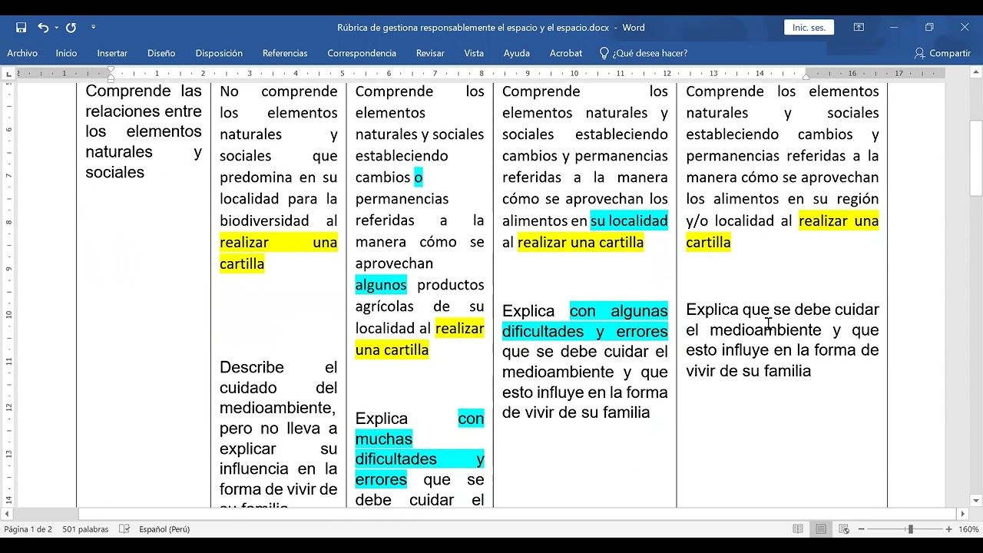Screen dimensions: 983x553
Task: Redo the last action
Action: click(x=71, y=28)
